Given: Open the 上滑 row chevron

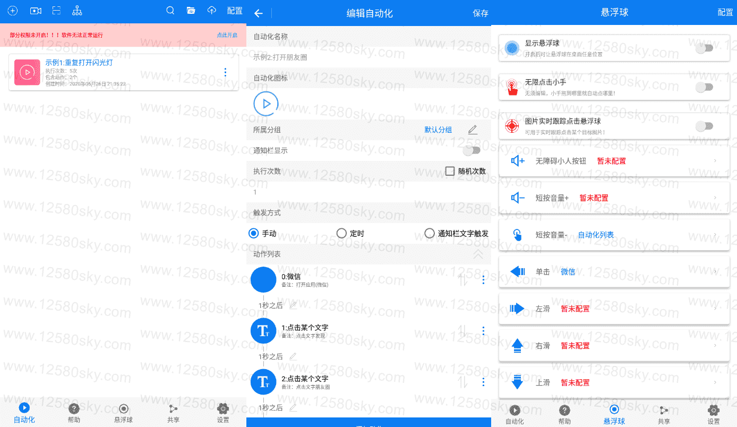Looking at the screenshot, I should click(x=715, y=382).
